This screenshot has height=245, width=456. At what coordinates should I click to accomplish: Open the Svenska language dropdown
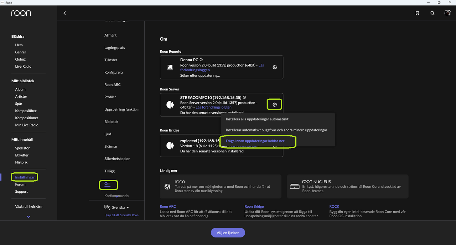[120, 208]
